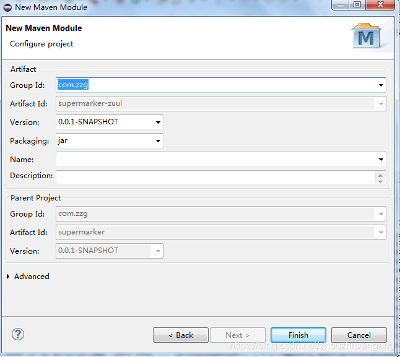Open the Packaging dropdown arrow
This screenshot has height=357, width=400.
coord(158,141)
